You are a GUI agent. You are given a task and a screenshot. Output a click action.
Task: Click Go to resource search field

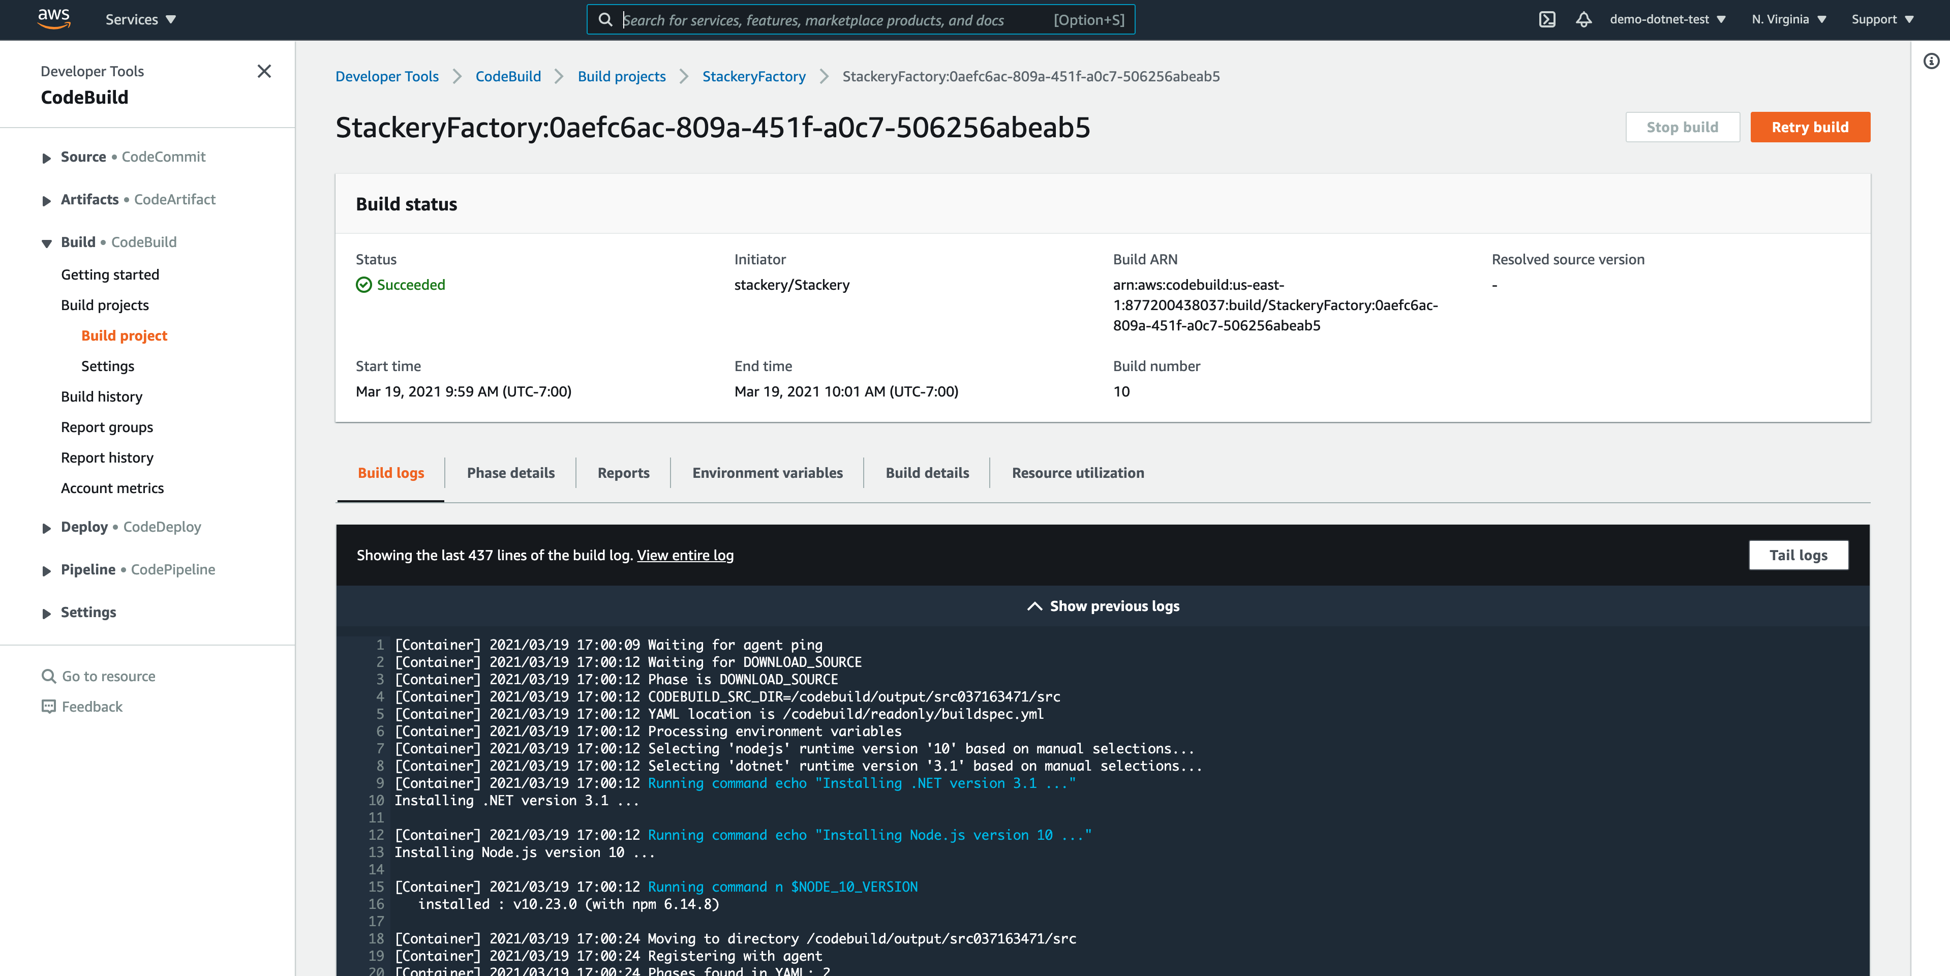(108, 676)
